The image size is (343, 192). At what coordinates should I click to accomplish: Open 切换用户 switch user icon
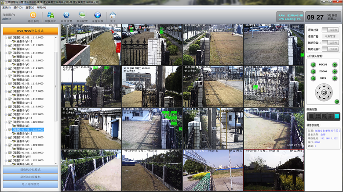click(x=50, y=16)
